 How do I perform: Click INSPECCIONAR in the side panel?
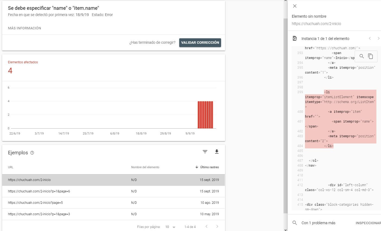pos(368,223)
